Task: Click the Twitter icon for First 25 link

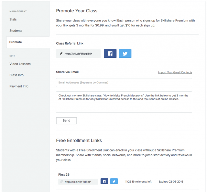Action: 114,181
